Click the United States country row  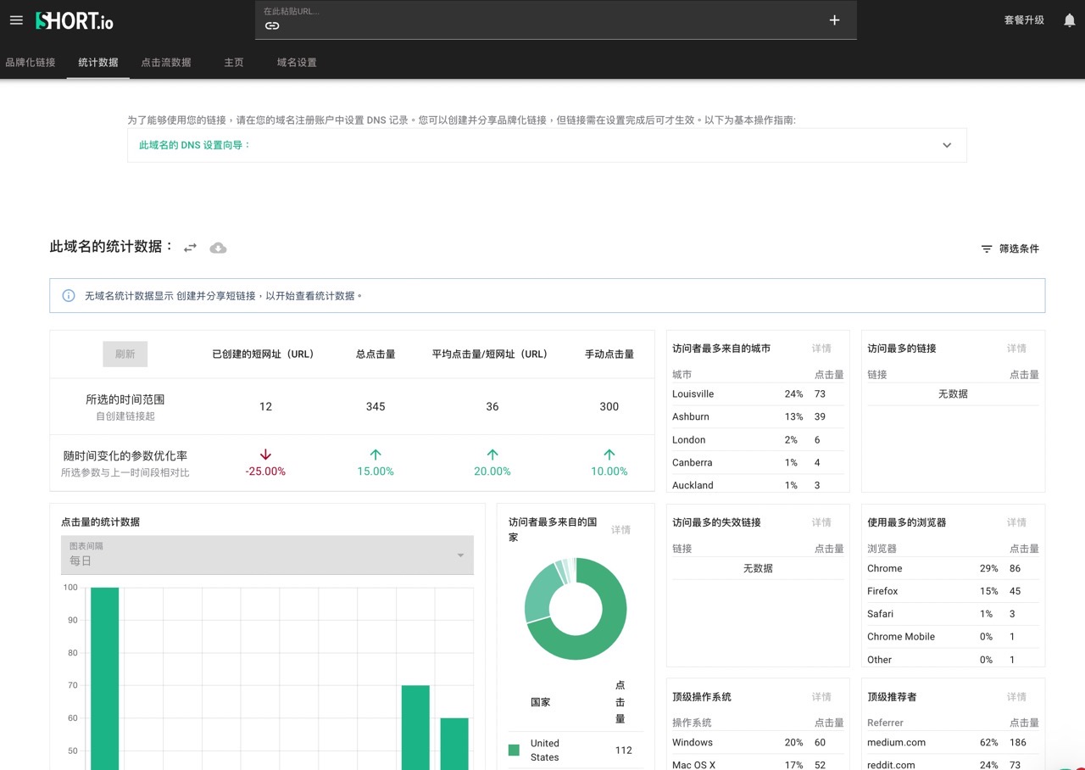pos(576,750)
